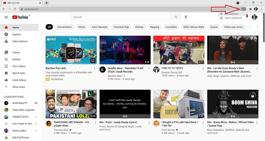Image resolution: width=265 pixels, height=141 pixels.
Task: Choose Add to reading list
Action: pos(232,18)
